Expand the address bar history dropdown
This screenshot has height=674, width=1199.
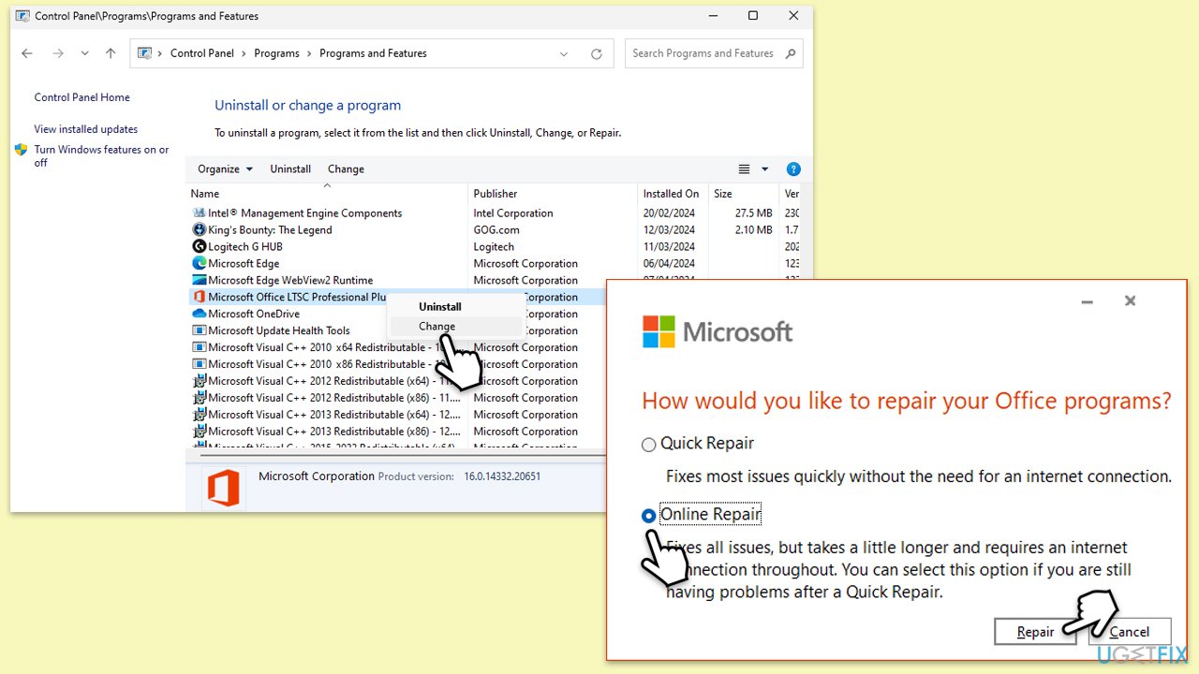point(564,54)
